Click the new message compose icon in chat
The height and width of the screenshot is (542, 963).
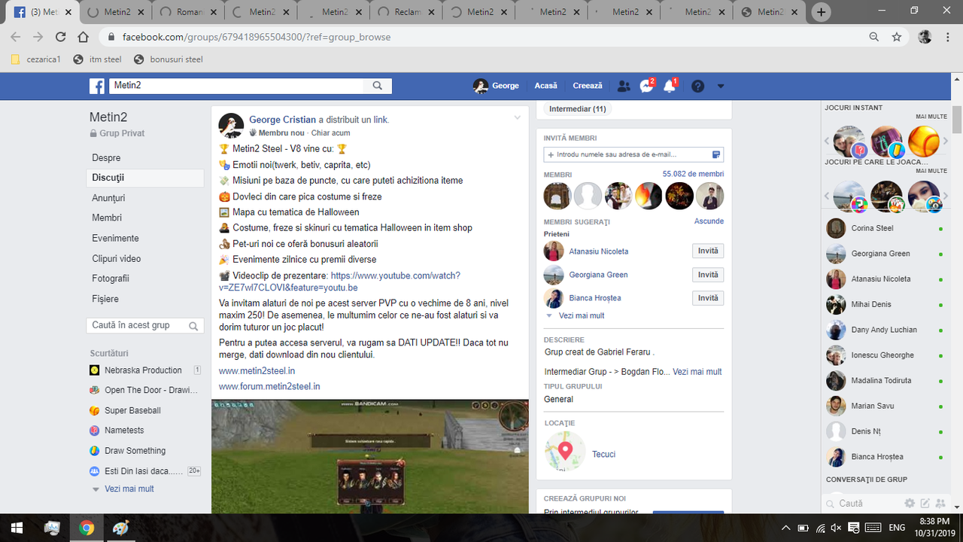point(925,503)
